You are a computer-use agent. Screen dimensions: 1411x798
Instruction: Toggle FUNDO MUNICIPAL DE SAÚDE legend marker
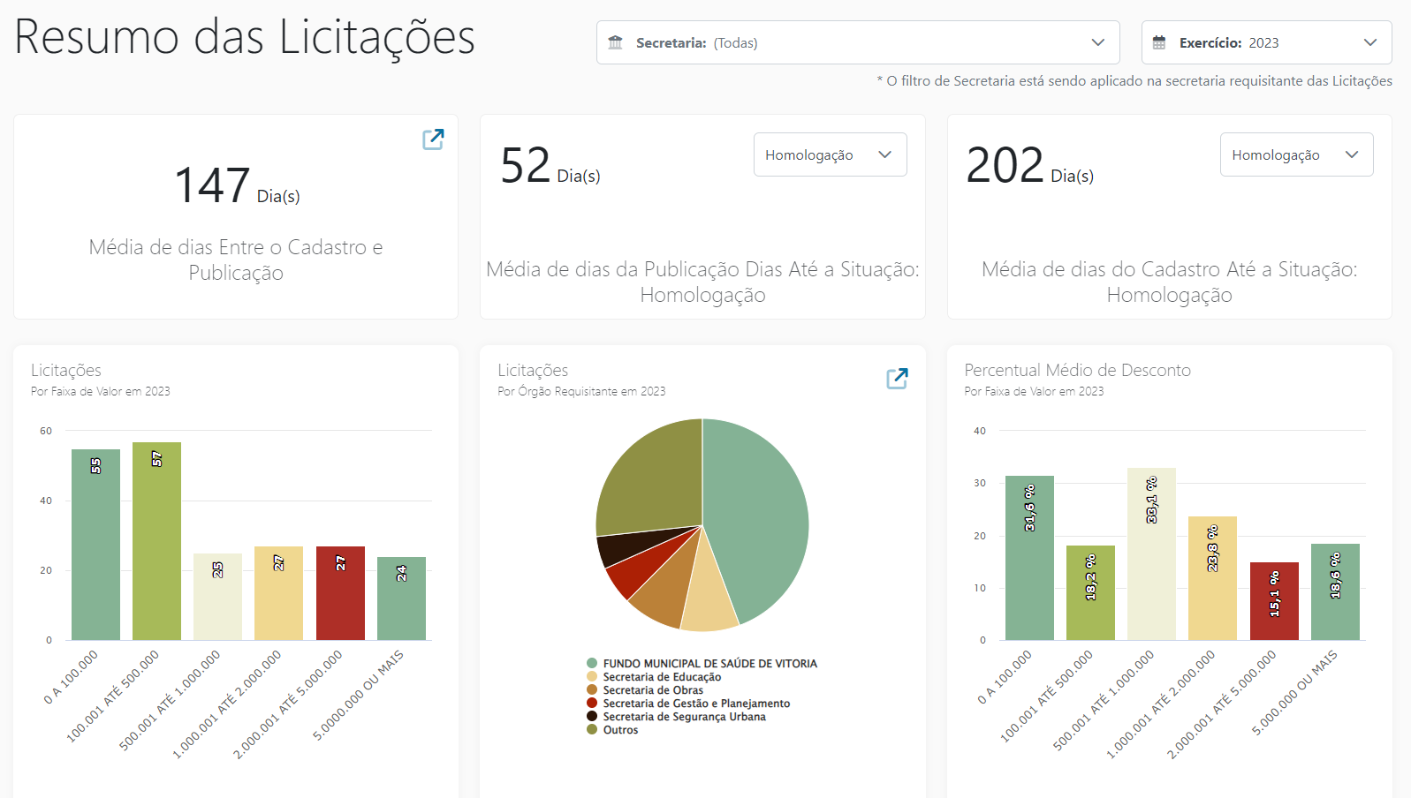tap(592, 663)
